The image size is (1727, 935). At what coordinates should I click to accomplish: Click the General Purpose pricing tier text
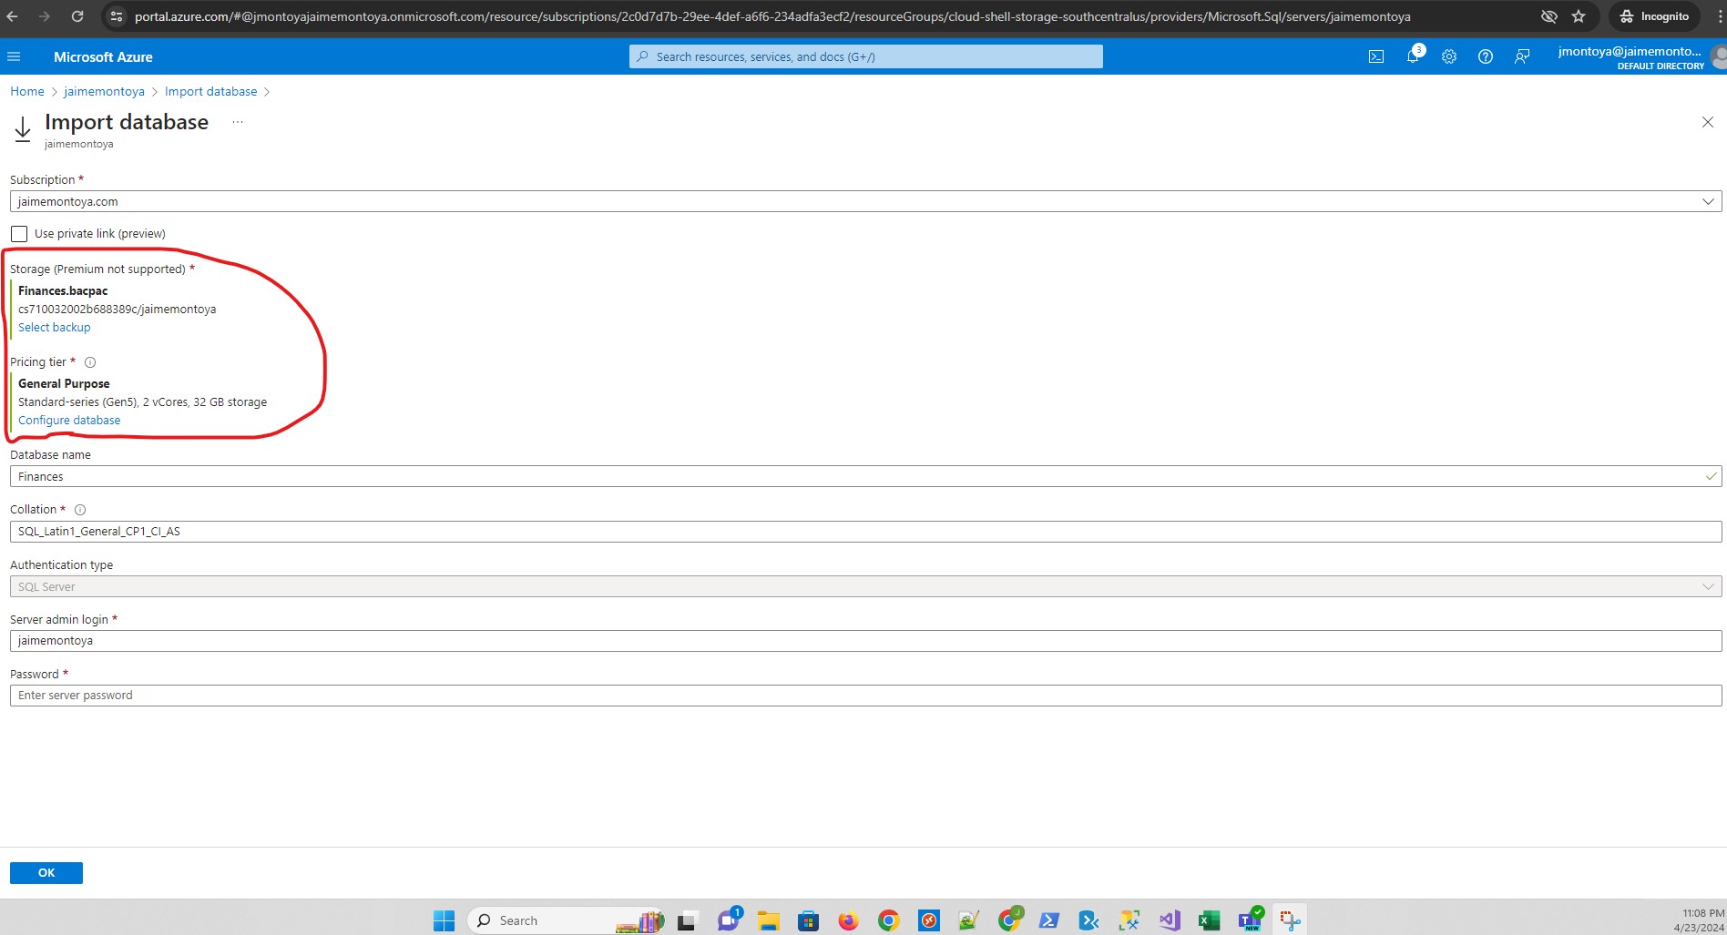click(x=64, y=384)
